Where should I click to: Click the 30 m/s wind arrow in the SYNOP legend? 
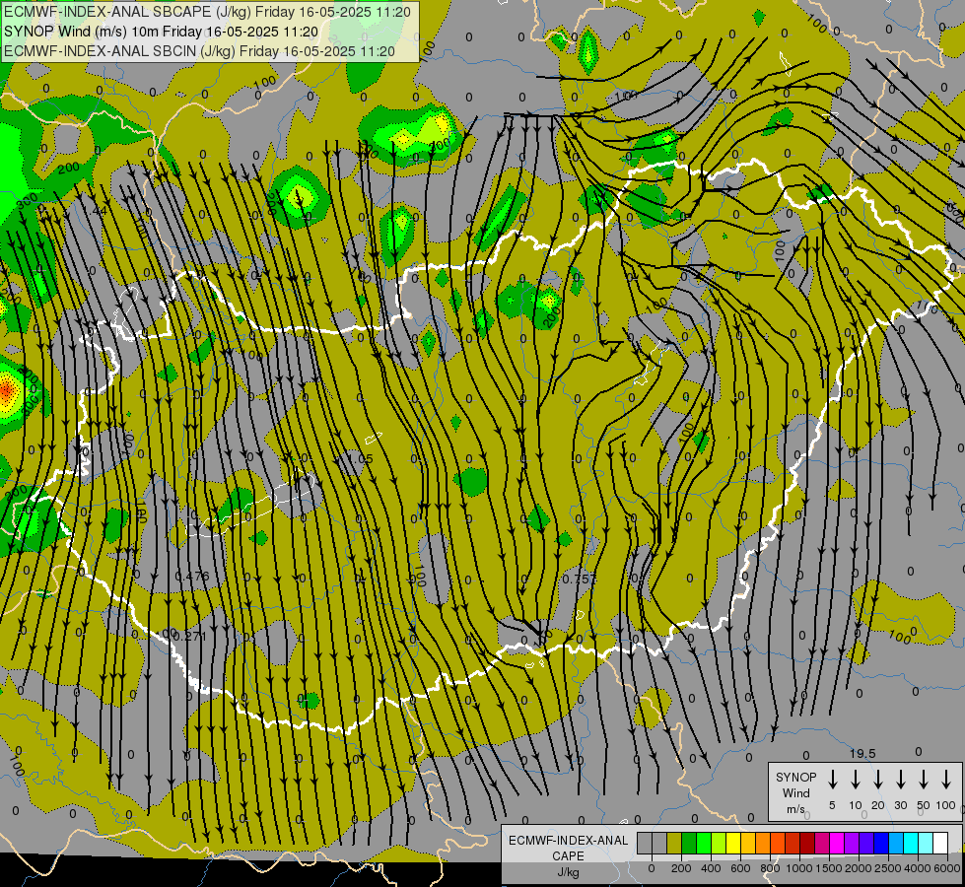(901, 780)
